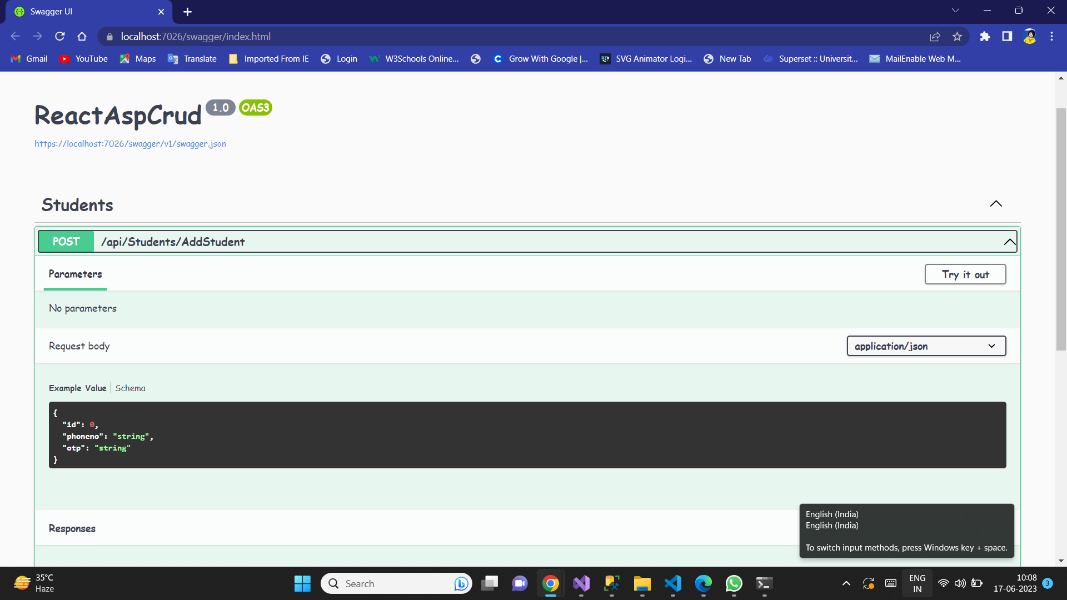Collapse the POST AddStudent operation
This screenshot has height=600, width=1067.
[1009, 242]
